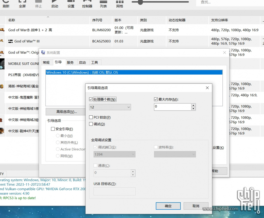
Task: Sort by the 类别 column header
Action: click(x=152, y=20)
